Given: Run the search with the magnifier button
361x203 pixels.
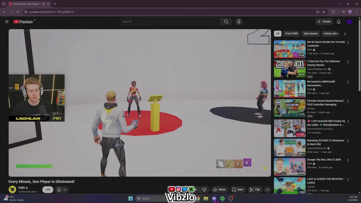Looking at the screenshot, I should click(x=226, y=22).
